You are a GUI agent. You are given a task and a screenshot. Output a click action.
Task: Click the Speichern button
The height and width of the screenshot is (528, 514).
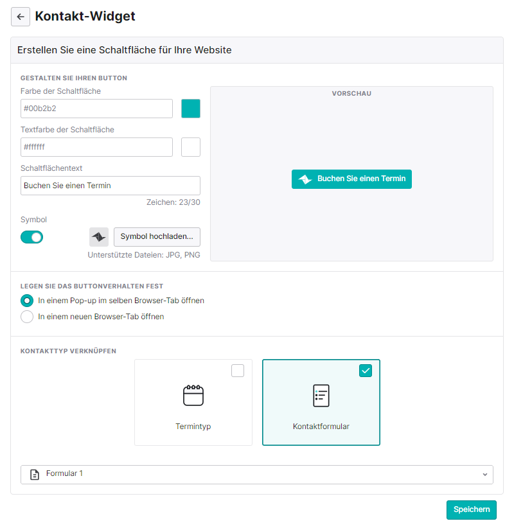[x=471, y=509]
